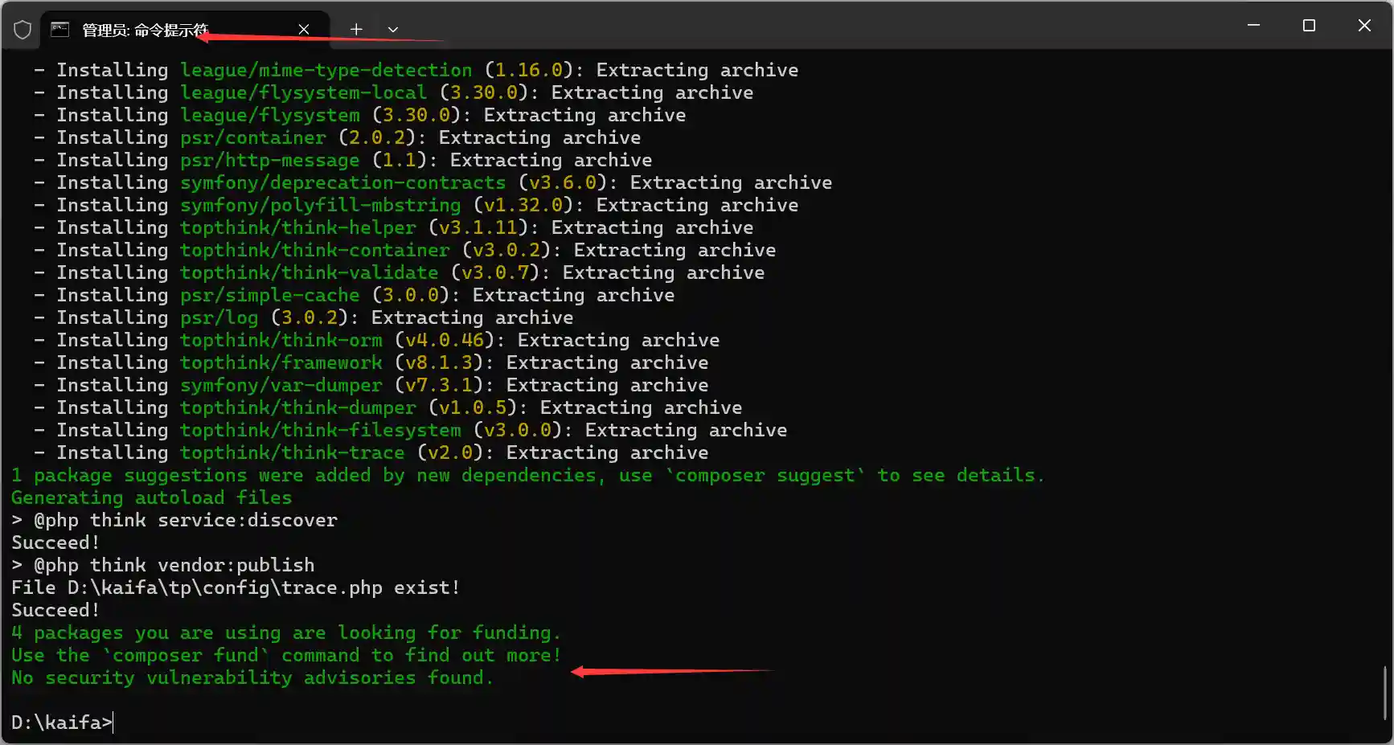Minimize the terminal window
This screenshot has height=745, width=1394.
pos(1253,26)
